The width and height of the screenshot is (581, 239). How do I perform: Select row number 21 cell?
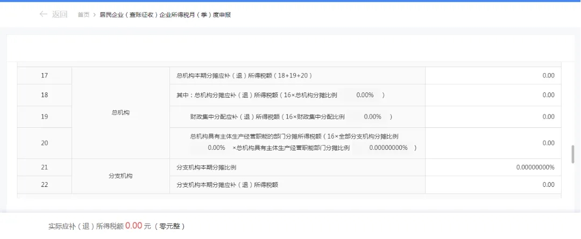(45, 167)
